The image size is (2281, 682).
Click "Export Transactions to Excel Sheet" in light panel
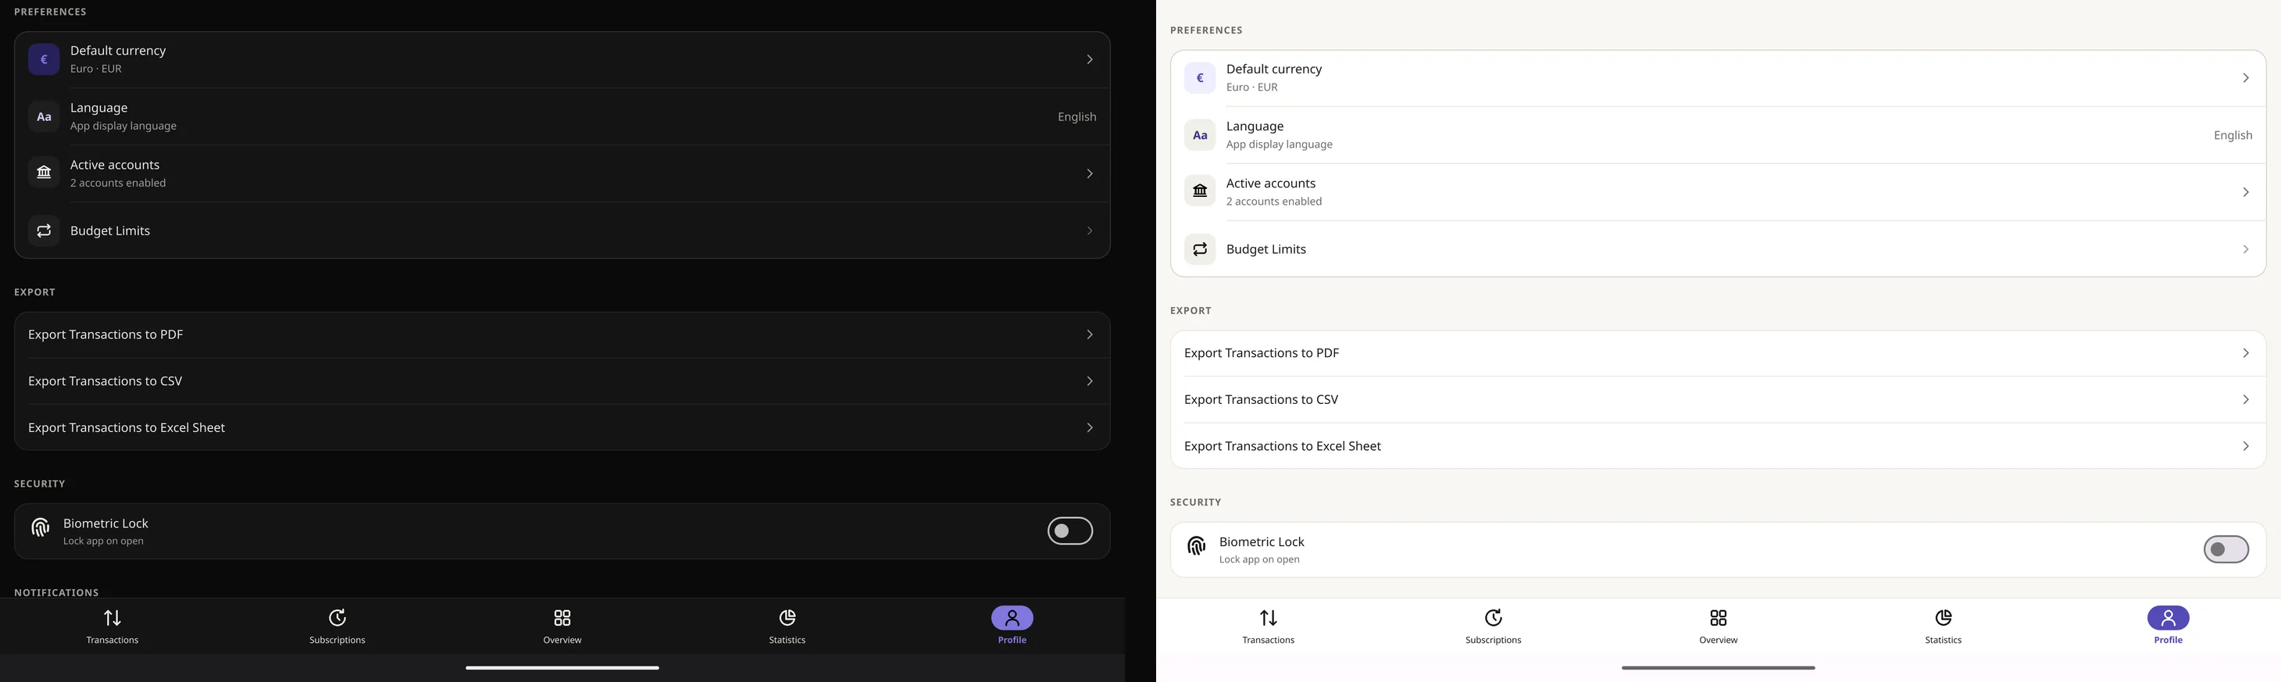pos(1282,446)
